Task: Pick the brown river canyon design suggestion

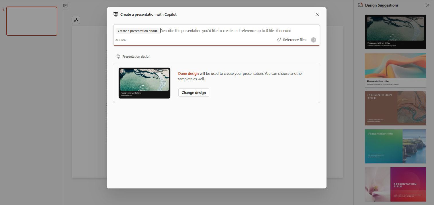Action: point(395,108)
